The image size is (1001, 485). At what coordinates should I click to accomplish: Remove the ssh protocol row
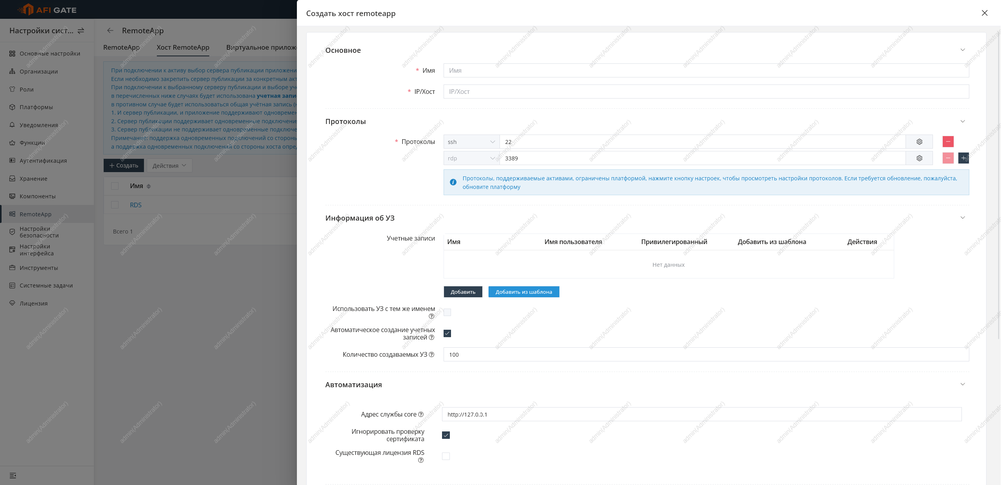[948, 142]
